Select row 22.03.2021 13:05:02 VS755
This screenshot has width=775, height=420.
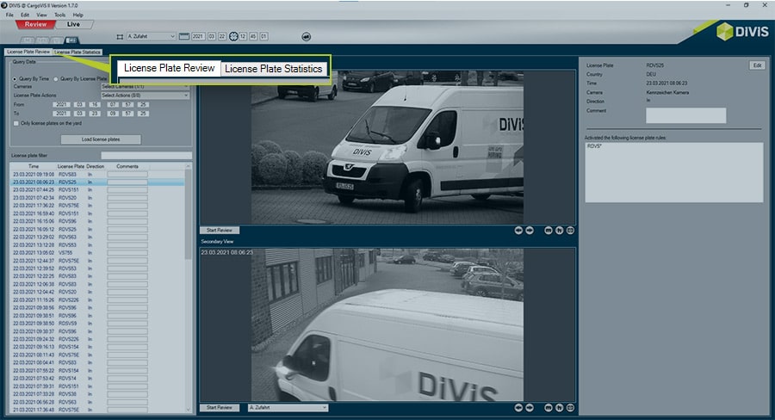[x=96, y=252]
